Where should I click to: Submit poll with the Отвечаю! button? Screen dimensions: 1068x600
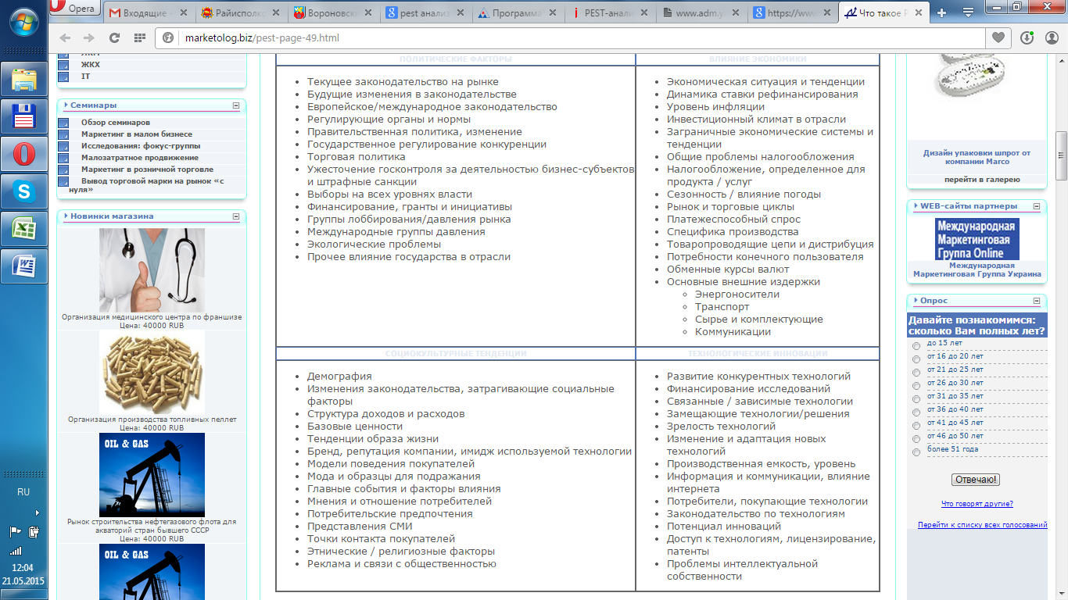[976, 480]
